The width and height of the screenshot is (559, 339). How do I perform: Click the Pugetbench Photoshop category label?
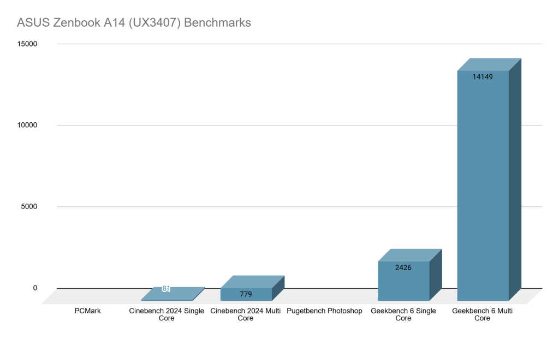(x=324, y=311)
